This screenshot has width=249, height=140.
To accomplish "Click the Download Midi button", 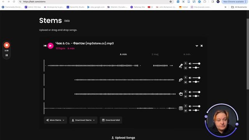I will (x=111, y=120).
